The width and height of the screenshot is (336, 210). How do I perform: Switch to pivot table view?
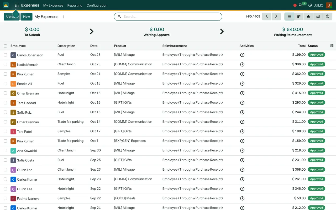pyautogui.click(x=318, y=16)
